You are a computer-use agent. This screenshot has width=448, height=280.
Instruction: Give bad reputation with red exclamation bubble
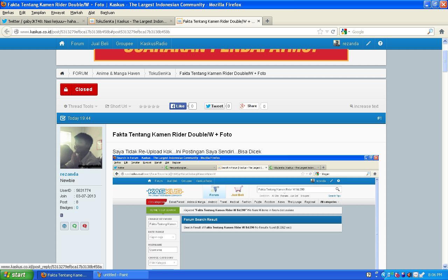(x=85, y=226)
